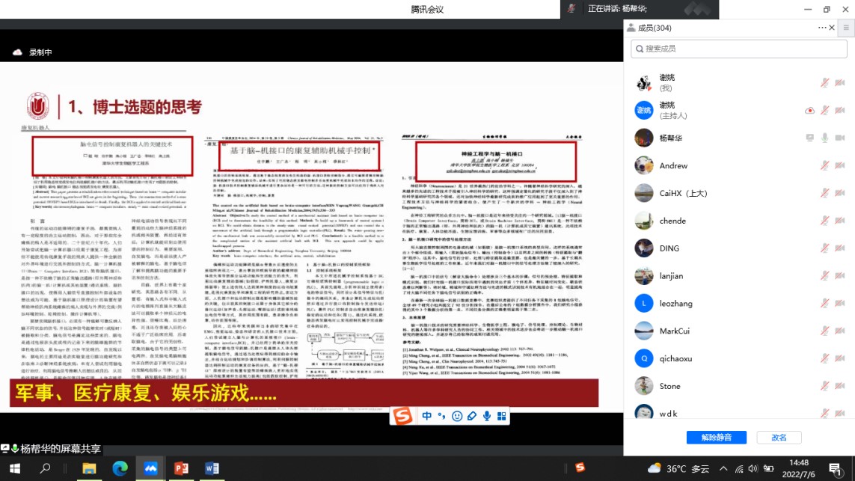Click the Sogou input method logo
The width and height of the screenshot is (855, 481).
click(x=403, y=416)
